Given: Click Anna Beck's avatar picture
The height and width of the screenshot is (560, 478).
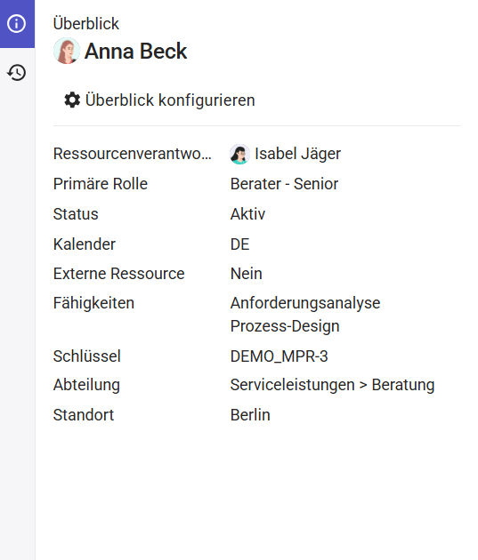Looking at the screenshot, I should (x=67, y=51).
